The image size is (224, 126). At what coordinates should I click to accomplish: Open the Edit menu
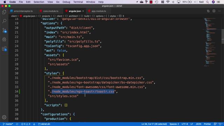[28, 2]
